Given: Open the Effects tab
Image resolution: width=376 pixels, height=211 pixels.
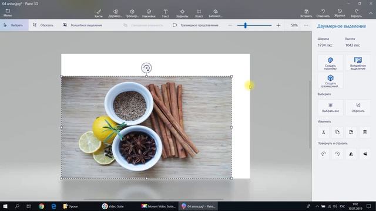Looking at the screenshot, I should 182,13.
